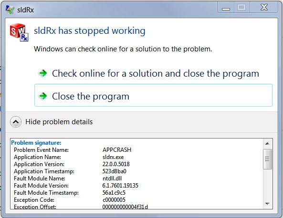Select exception code c0000005

[x=114, y=200]
